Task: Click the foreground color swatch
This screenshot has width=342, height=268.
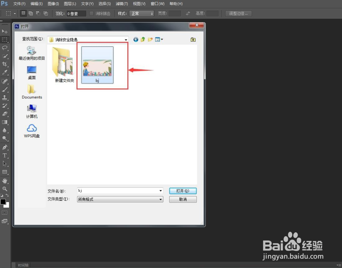Action: tap(3, 202)
